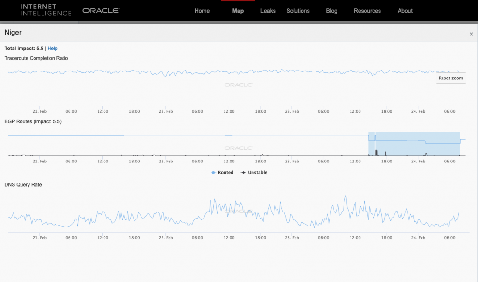
Task: Open the About page
Action: pyautogui.click(x=405, y=11)
